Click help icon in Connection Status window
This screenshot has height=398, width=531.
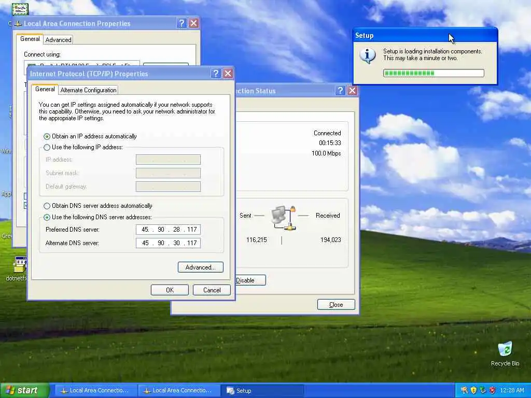[x=340, y=90]
